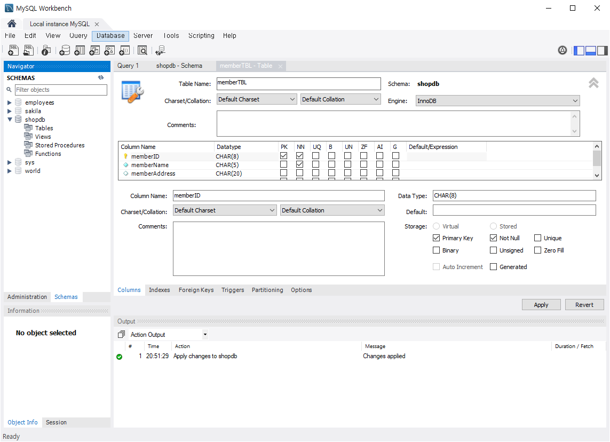Image resolution: width=610 pixels, height=442 pixels.
Task: Check PK checkbox in memberName row
Action: click(x=283, y=164)
